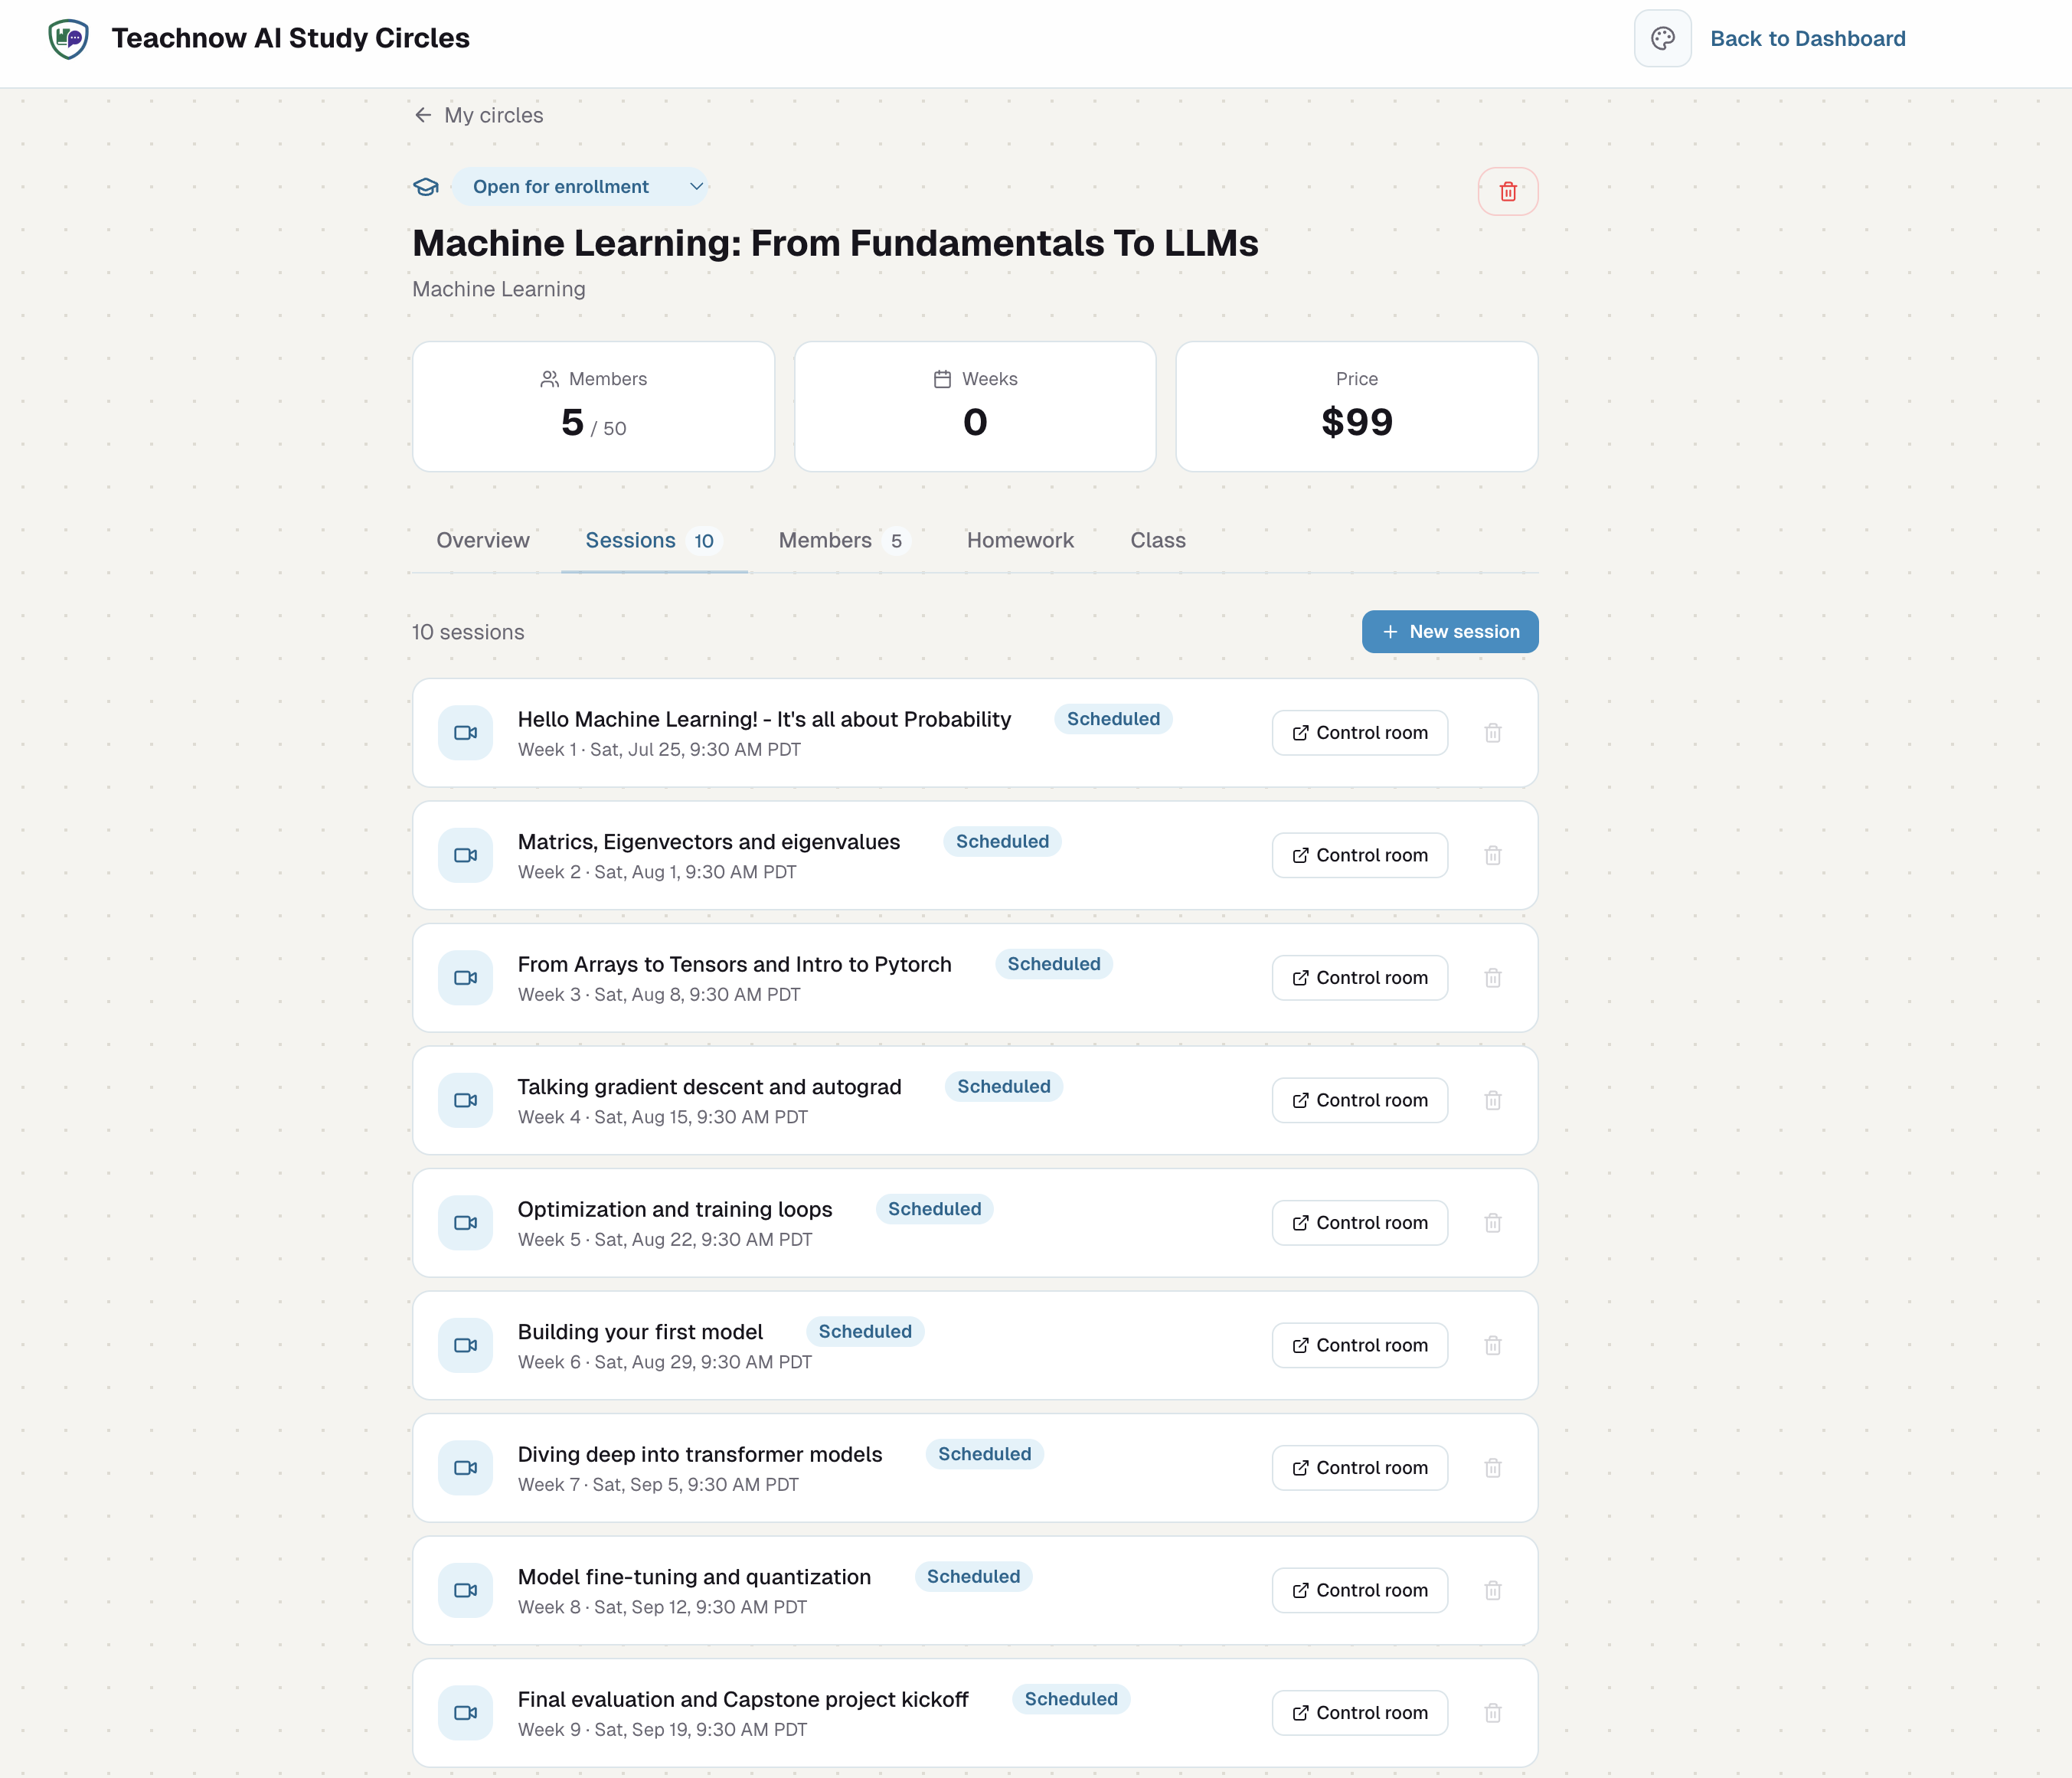Select the Class tab

pos(1157,541)
